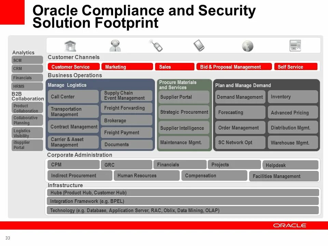
Task: Select iSupplier Portal box
Action: 27,145
